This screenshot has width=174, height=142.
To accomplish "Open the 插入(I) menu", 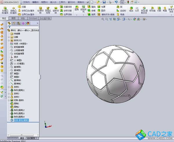I will point(53,2).
